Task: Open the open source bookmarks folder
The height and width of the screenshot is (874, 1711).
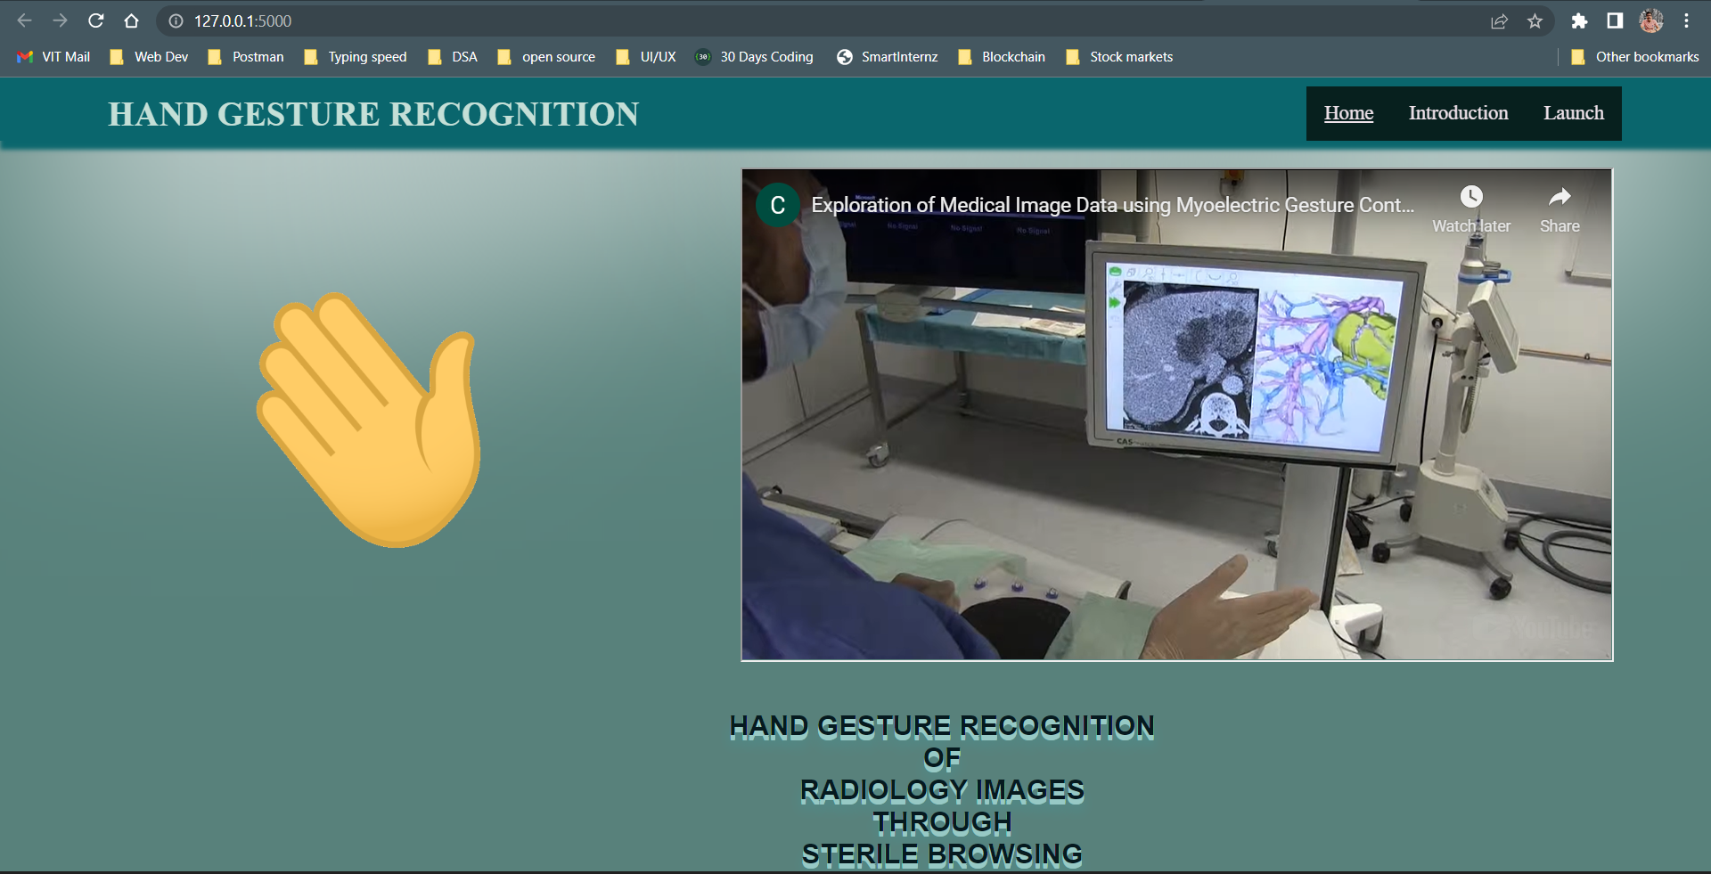Action: click(546, 57)
